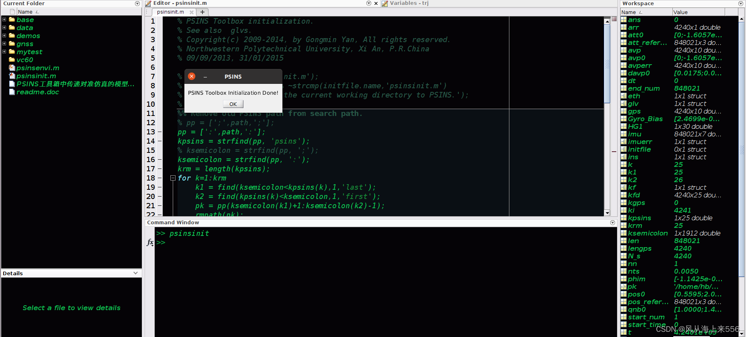Select the PSINS Chinese-named document
746x337 pixels.
point(76,84)
